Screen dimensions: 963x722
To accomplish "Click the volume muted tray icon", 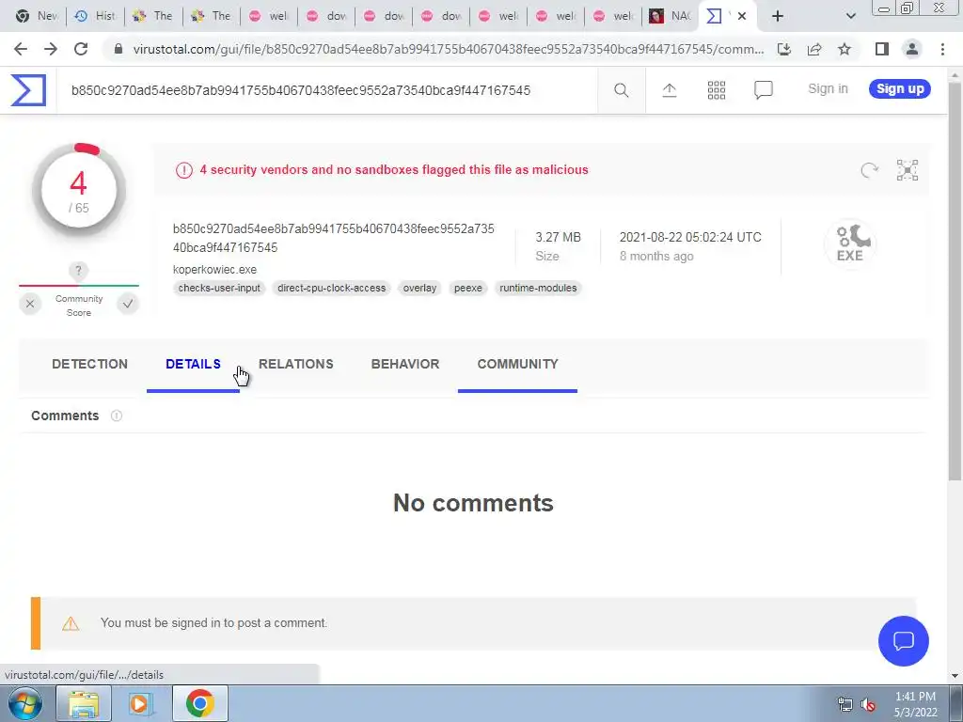I will pos(868,705).
